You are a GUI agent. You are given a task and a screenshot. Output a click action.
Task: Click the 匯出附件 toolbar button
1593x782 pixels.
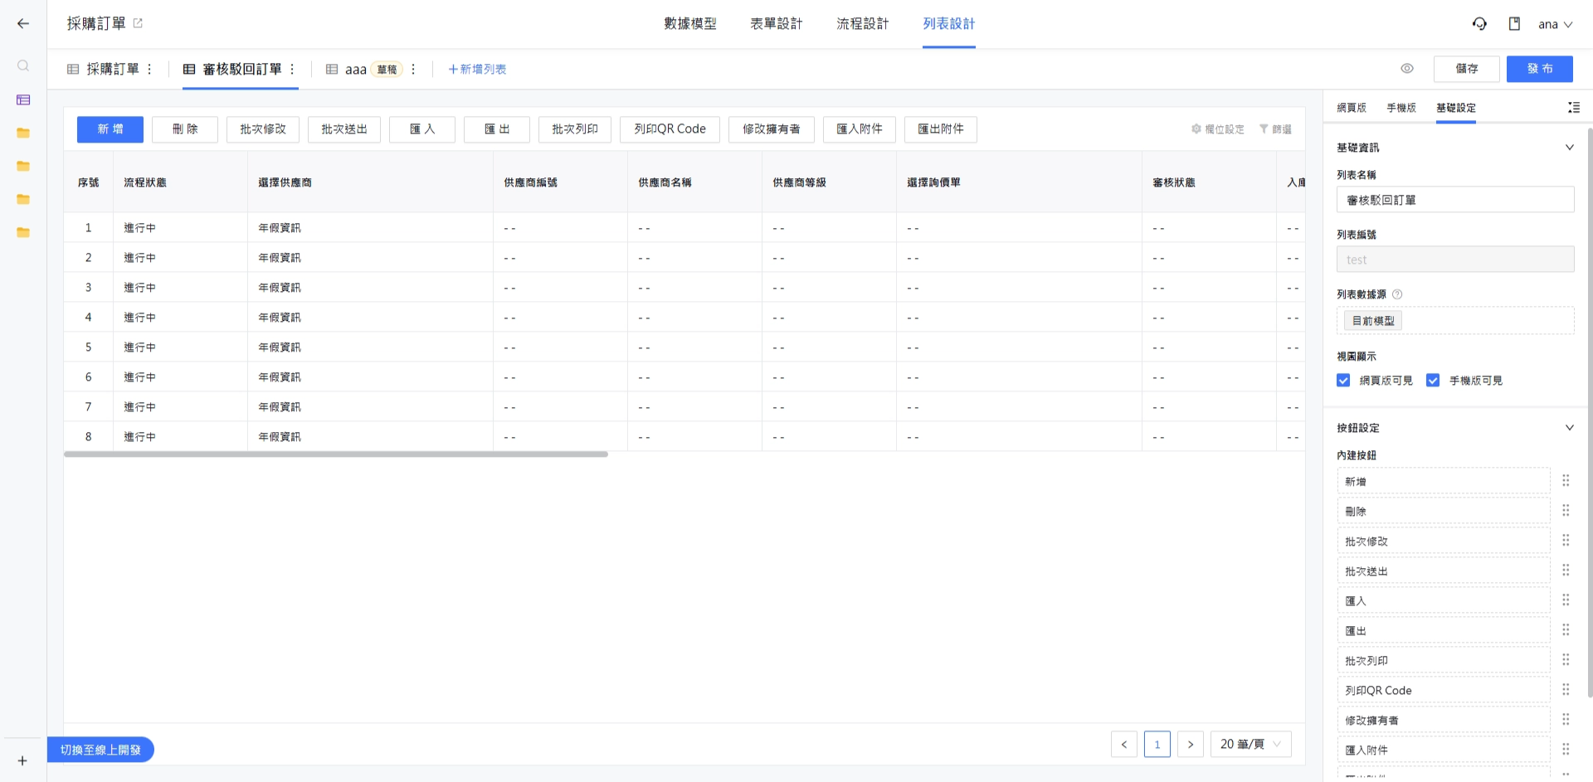(941, 129)
